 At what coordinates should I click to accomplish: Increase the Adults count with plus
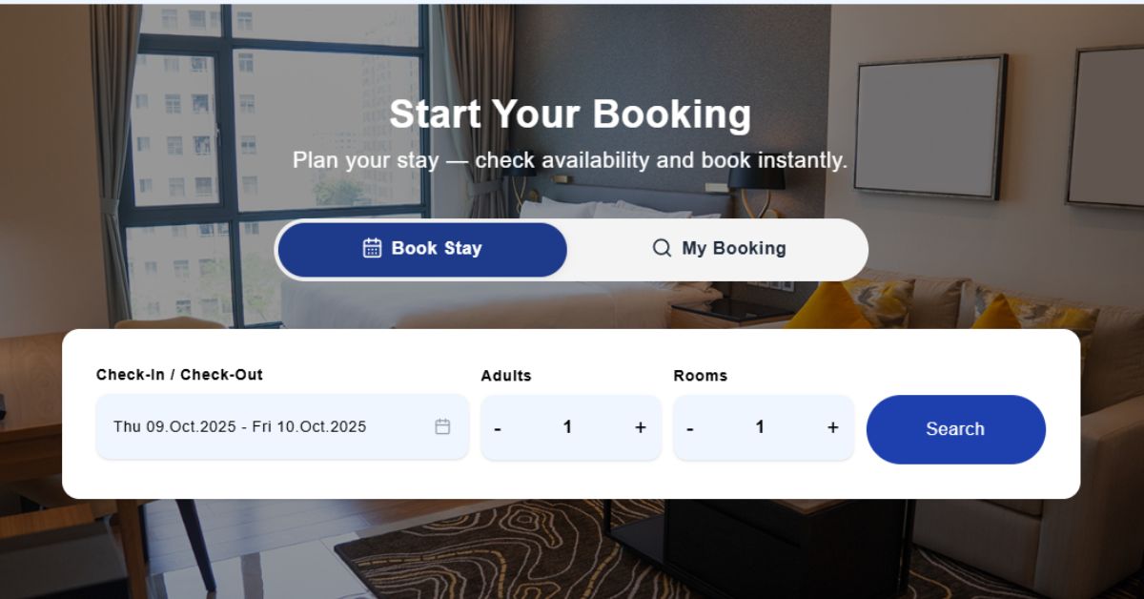(640, 427)
